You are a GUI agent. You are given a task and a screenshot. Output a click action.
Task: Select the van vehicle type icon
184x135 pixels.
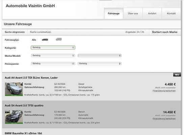59,39
